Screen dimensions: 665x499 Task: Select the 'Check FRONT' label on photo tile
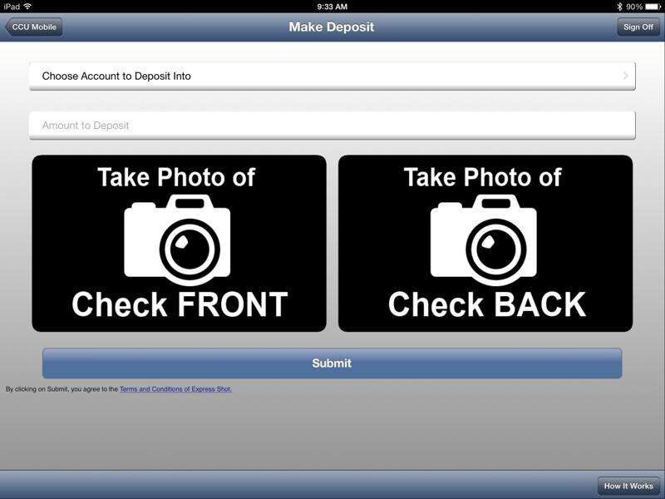point(180,304)
